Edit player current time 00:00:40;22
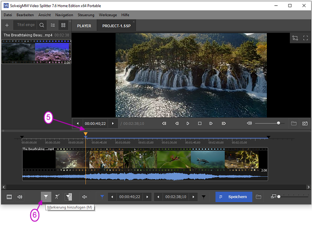The width and height of the screenshot is (312, 226). pos(95,124)
